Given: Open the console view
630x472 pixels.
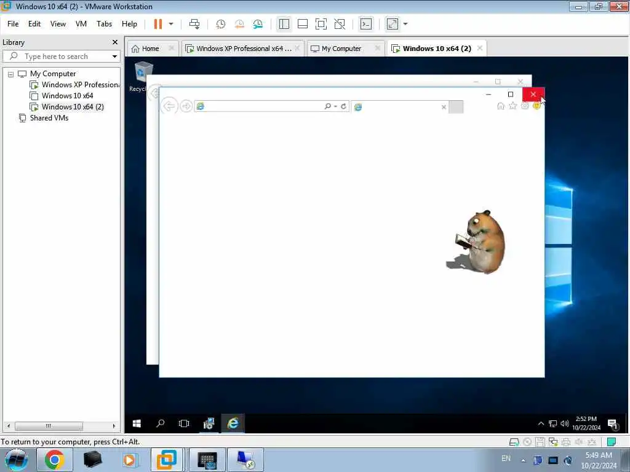Looking at the screenshot, I should [x=365, y=24].
